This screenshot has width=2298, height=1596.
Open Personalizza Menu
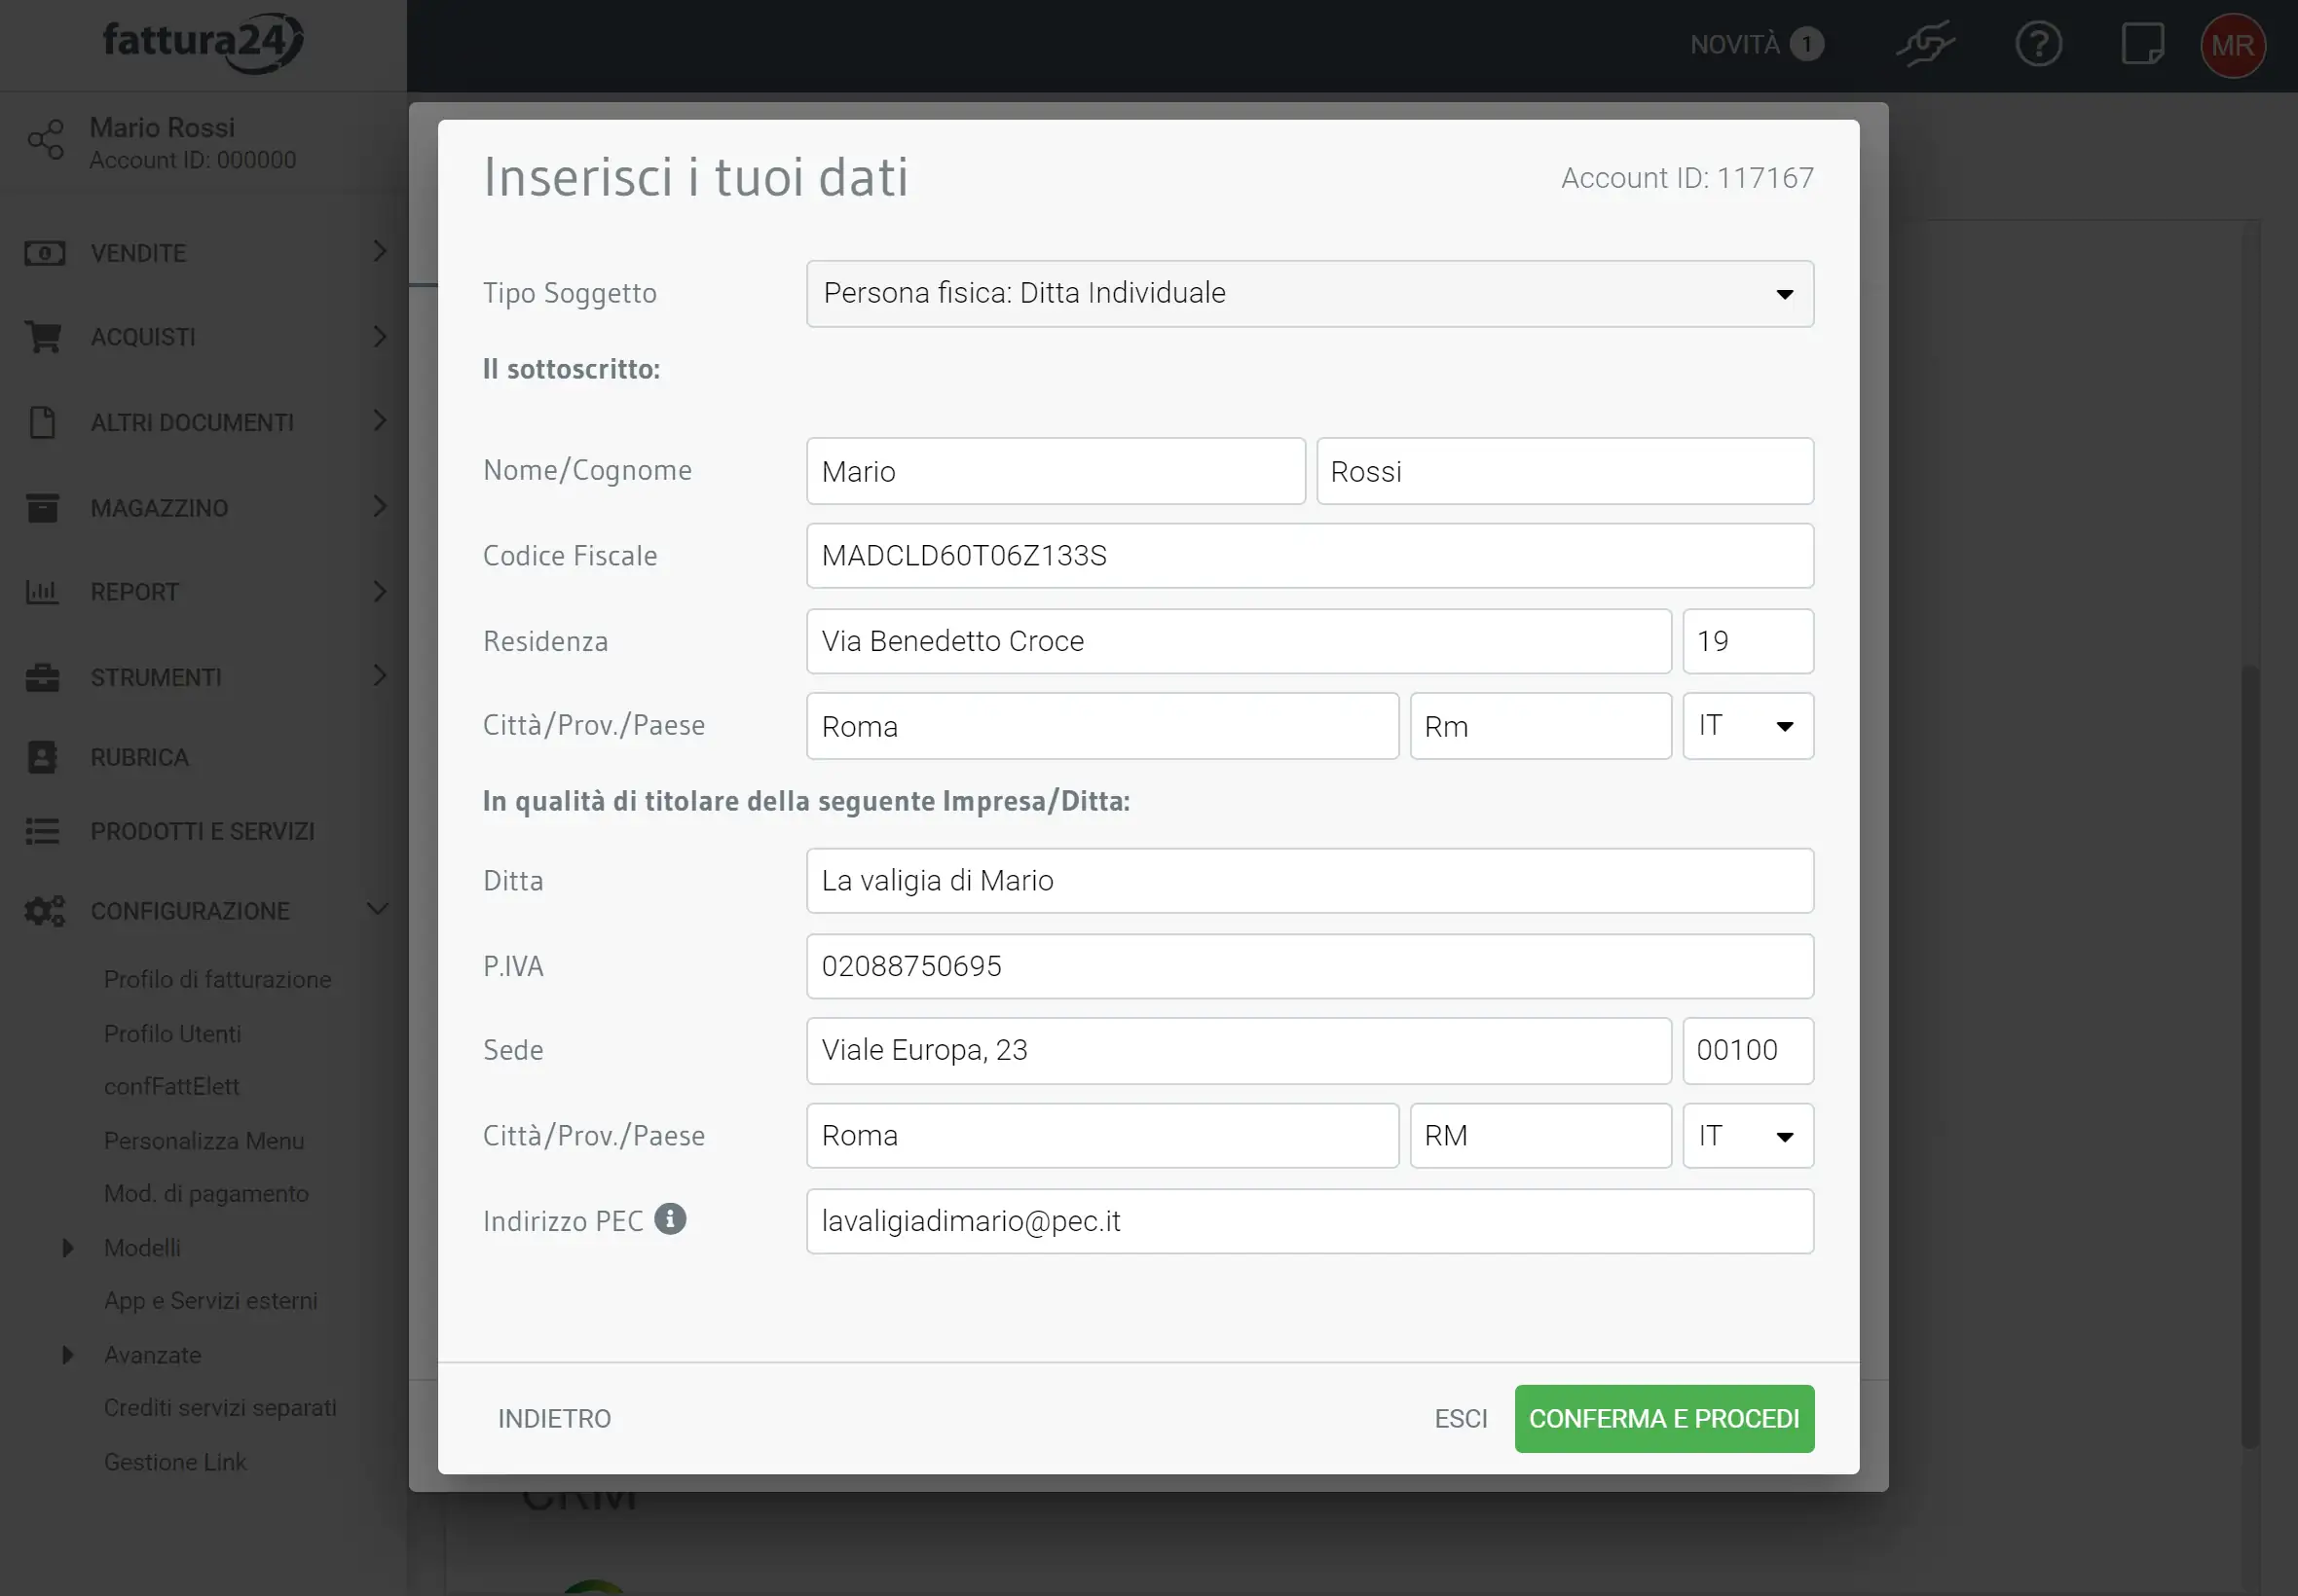pyautogui.click(x=204, y=1141)
